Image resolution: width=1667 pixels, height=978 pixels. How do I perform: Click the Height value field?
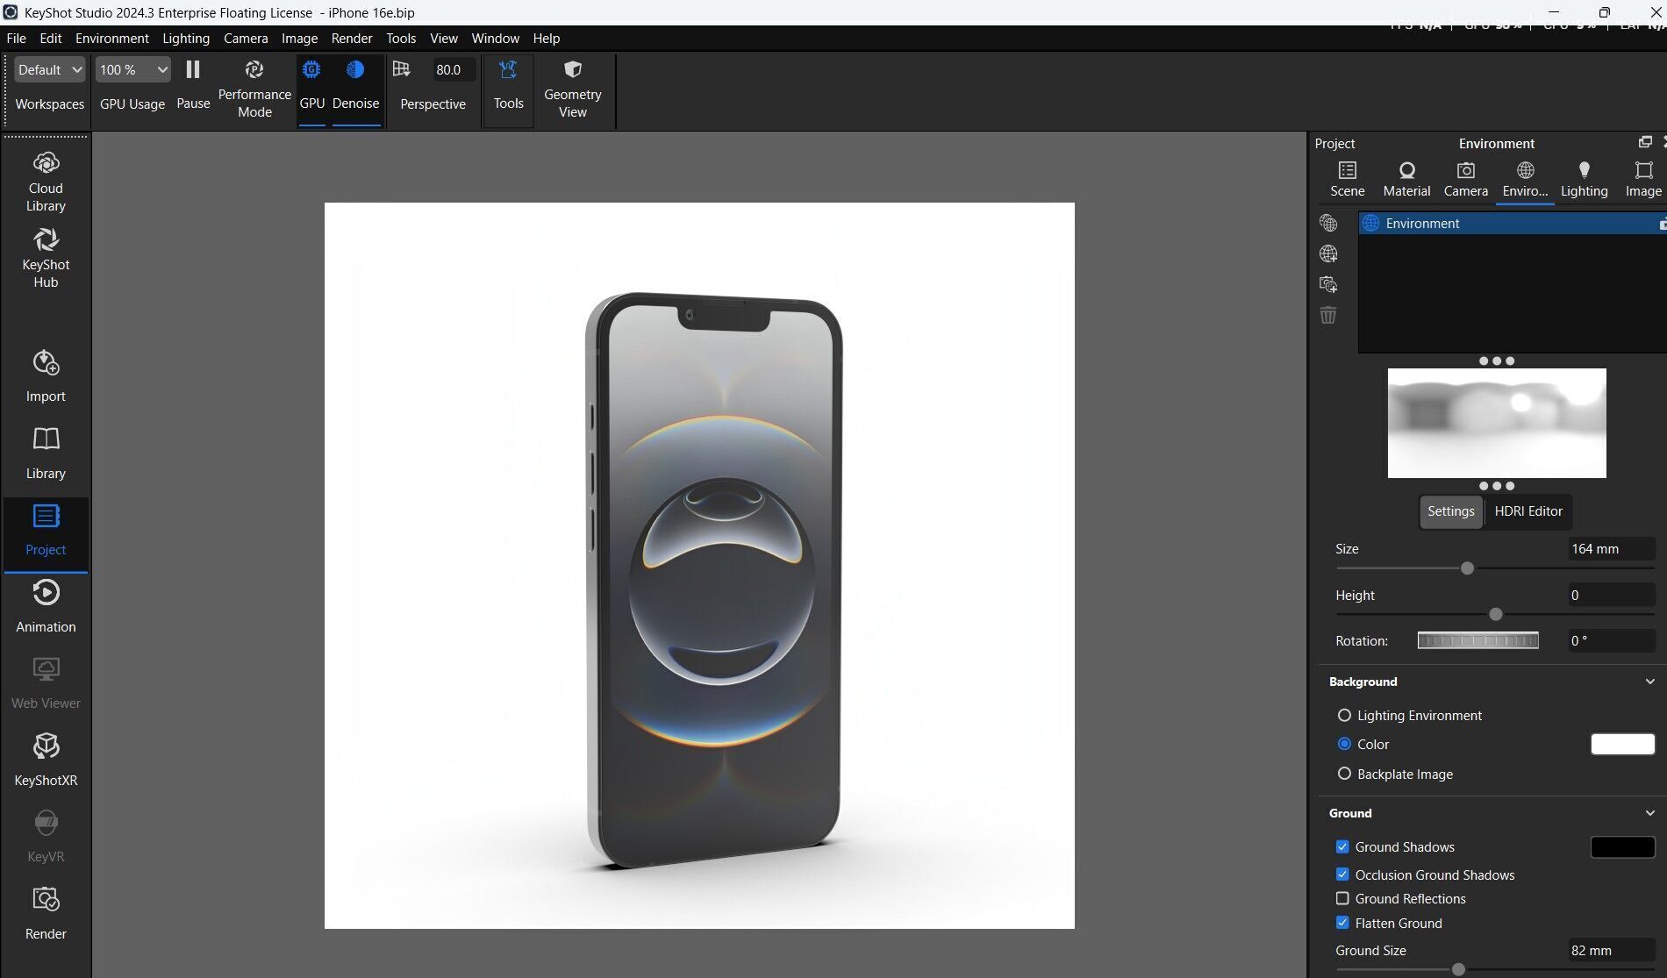coord(1611,596)
